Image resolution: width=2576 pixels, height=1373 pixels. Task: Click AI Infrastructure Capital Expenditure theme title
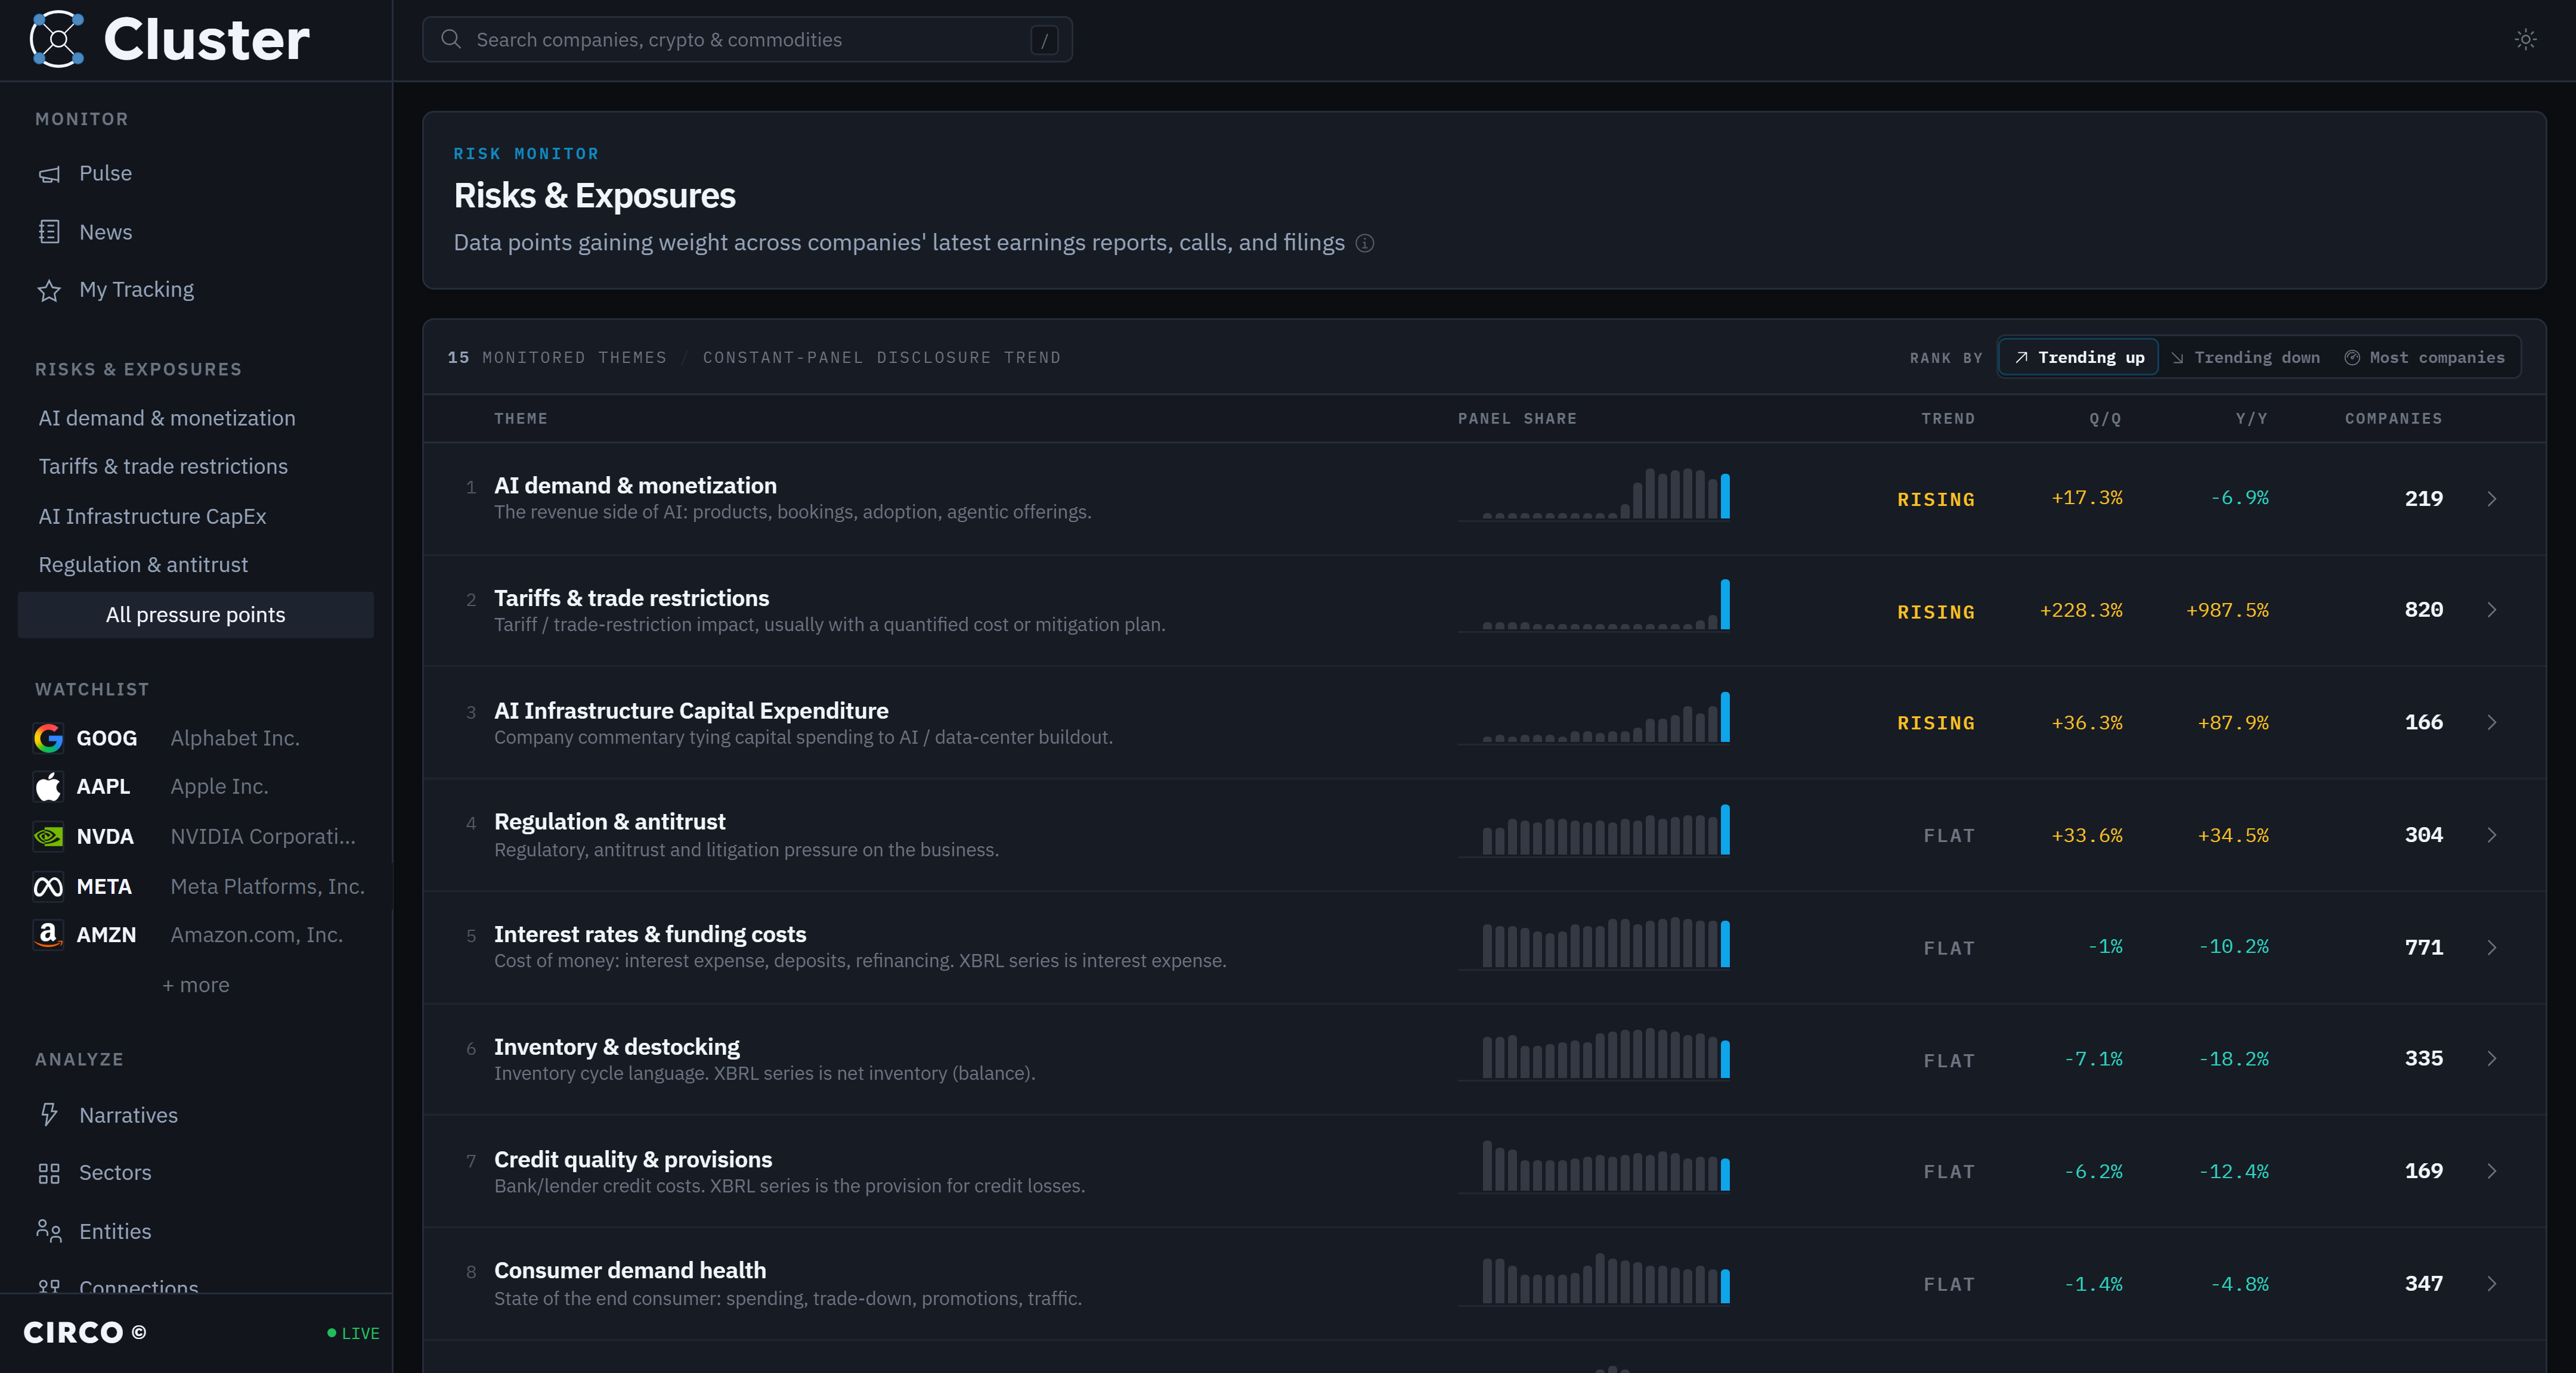coord(691,710)
